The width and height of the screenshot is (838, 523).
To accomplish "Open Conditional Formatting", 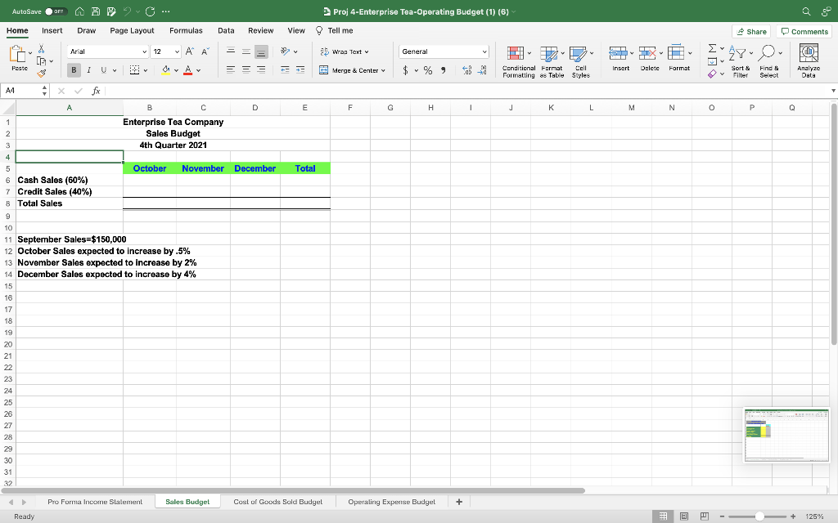I will (x=518, y=62).
